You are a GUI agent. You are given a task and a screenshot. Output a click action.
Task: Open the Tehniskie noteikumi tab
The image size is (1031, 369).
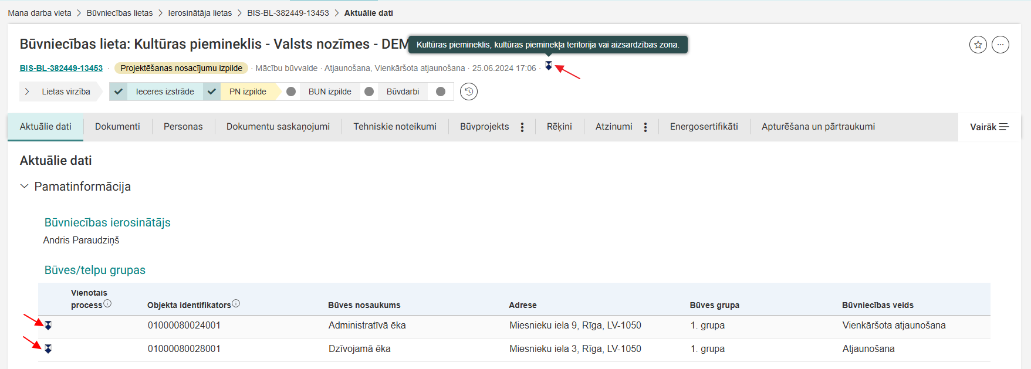(x=394, y=127)
